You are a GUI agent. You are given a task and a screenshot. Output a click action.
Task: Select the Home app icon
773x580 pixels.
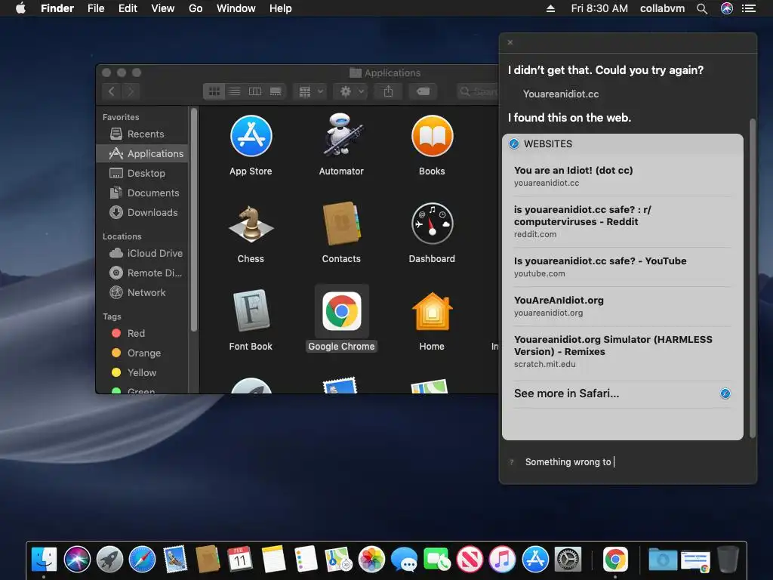pos(432,311)
